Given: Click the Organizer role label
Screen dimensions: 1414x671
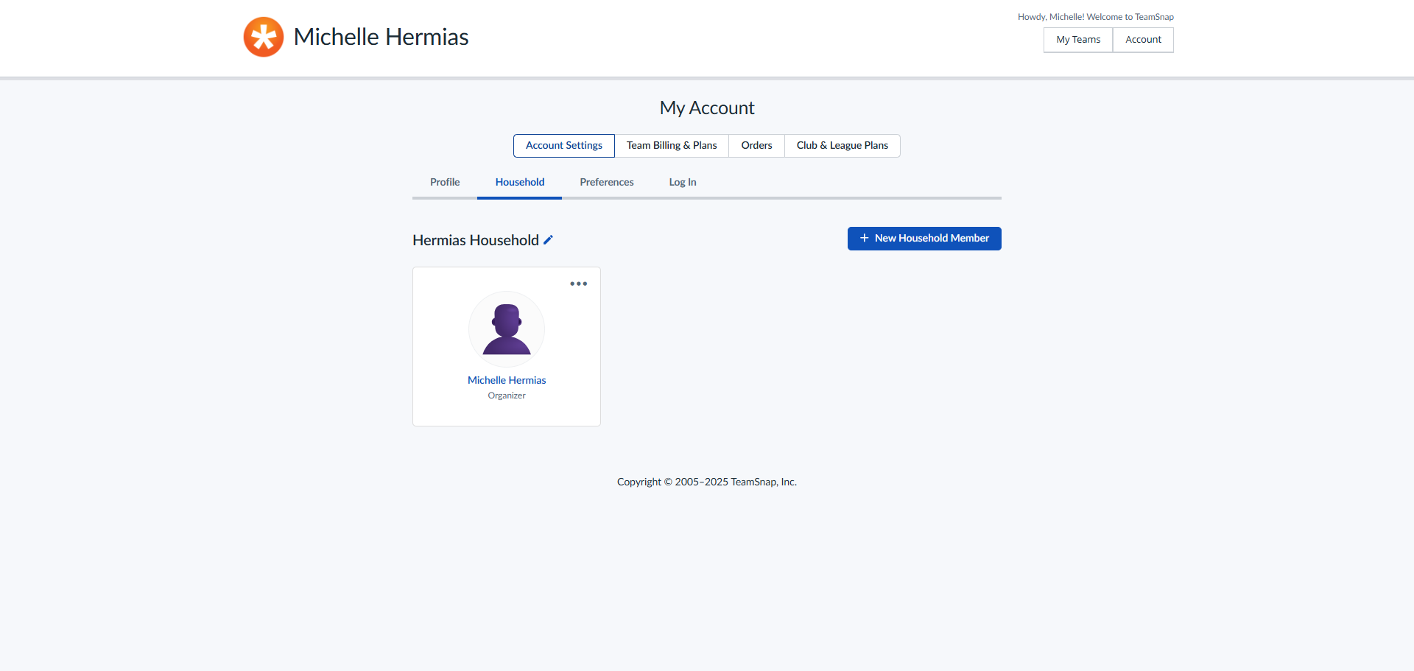Looking at the screenshot, I should pos(507,396).
